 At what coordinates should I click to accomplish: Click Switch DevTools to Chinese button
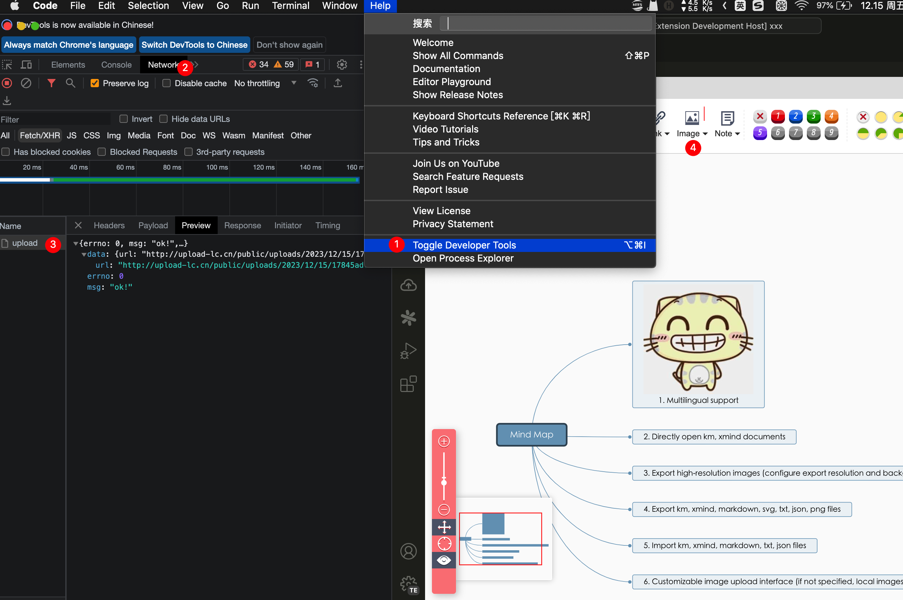tap(194, 45)
